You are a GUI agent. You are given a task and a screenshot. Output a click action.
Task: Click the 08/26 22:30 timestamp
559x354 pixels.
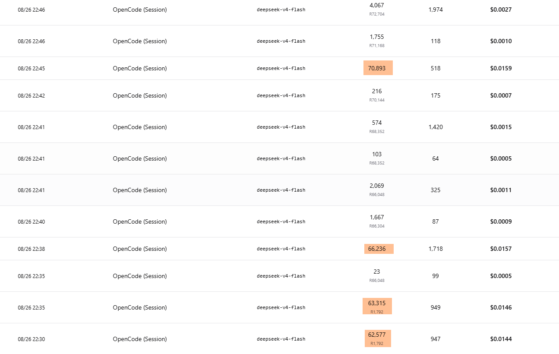31,339
